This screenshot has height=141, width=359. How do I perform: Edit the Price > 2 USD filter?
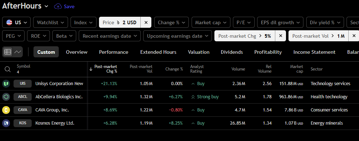pos(120,22)
